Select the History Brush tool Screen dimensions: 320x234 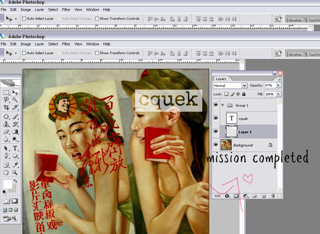(15, 124)
